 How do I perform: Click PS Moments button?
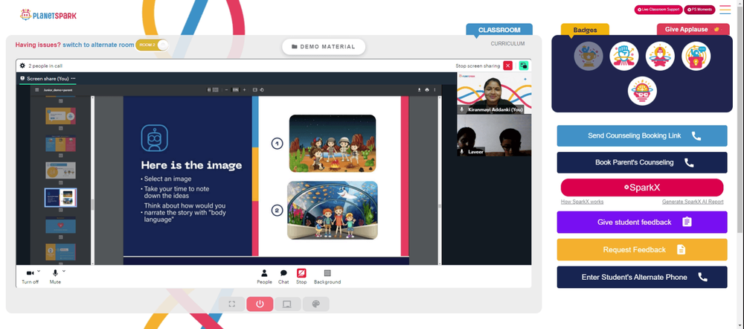pos(700,10)
